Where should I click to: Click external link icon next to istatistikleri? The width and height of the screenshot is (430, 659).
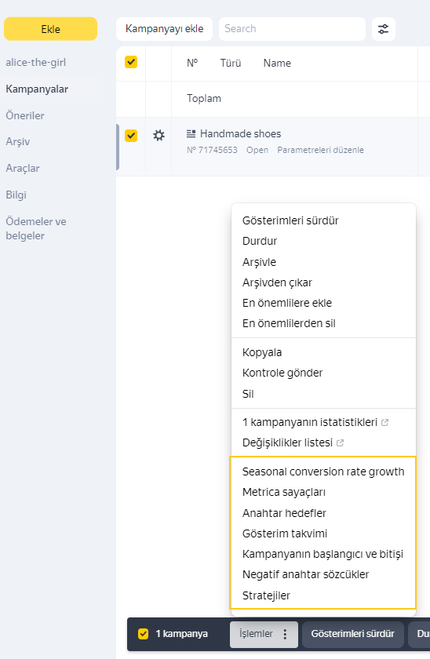(384, 422)
